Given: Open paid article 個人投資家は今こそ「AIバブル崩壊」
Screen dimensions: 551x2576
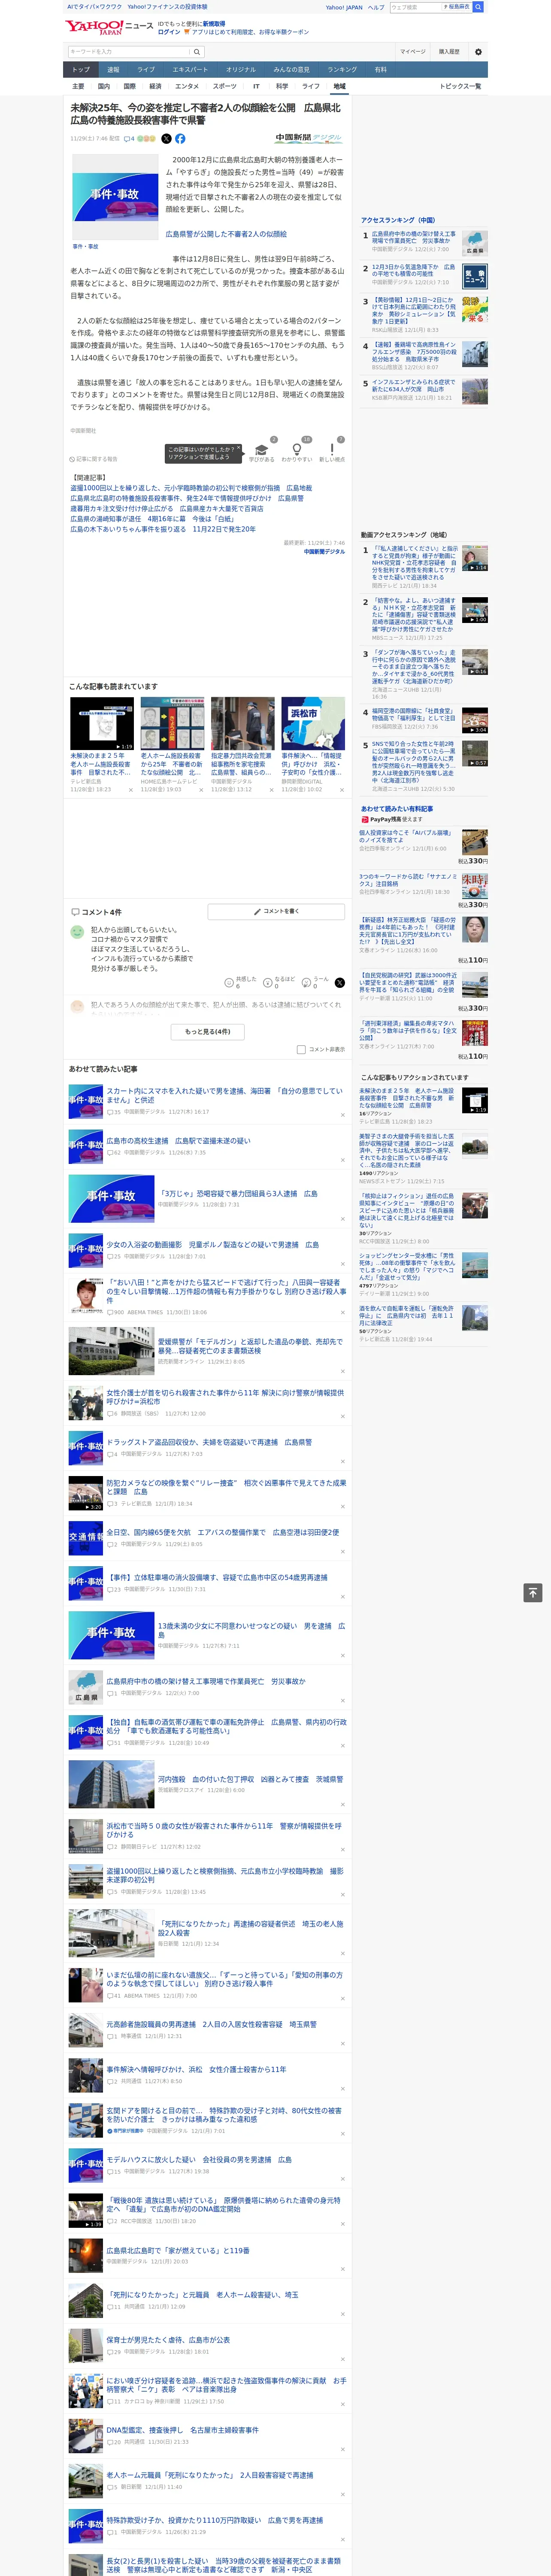Looking at the screenshot, I should tap(407, 836).
